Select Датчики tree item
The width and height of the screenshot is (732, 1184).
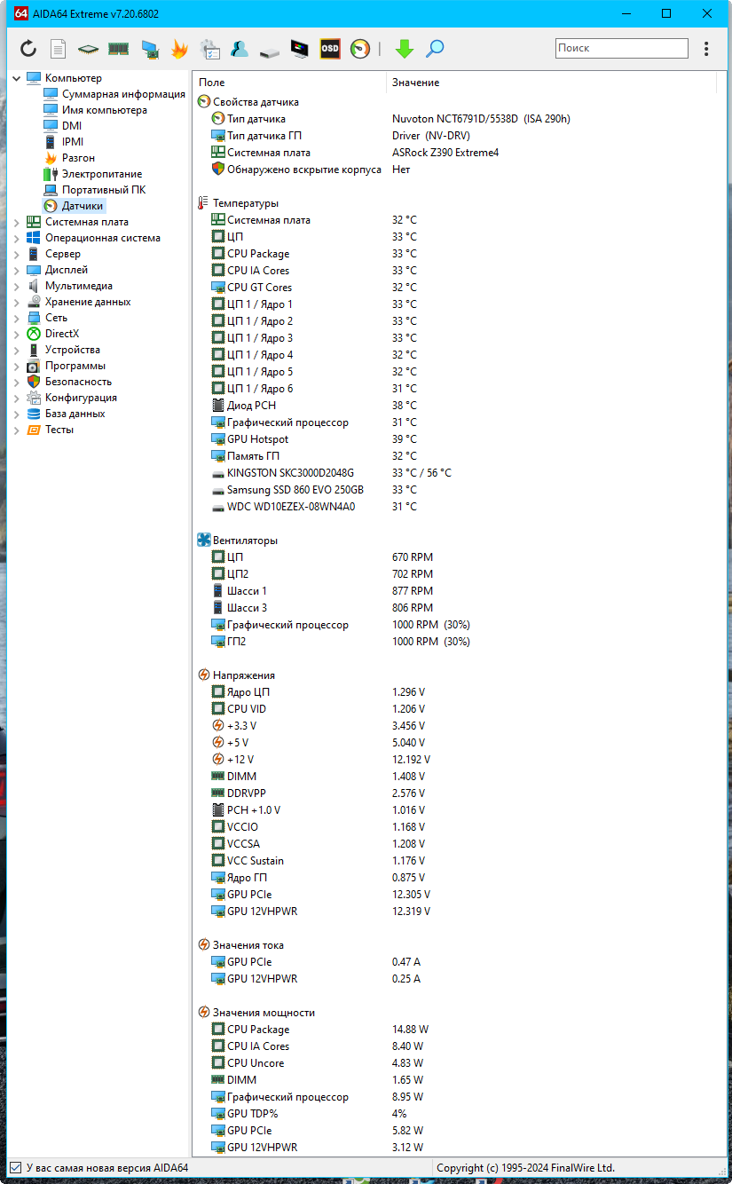(x=83, y=206)
